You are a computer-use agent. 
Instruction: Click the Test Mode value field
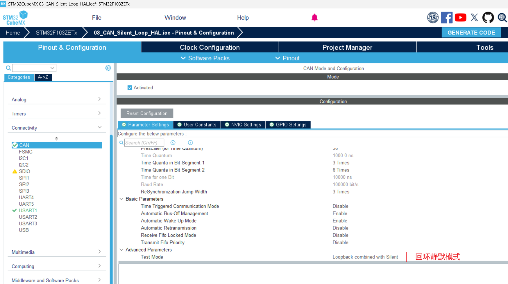pos(369,257)
